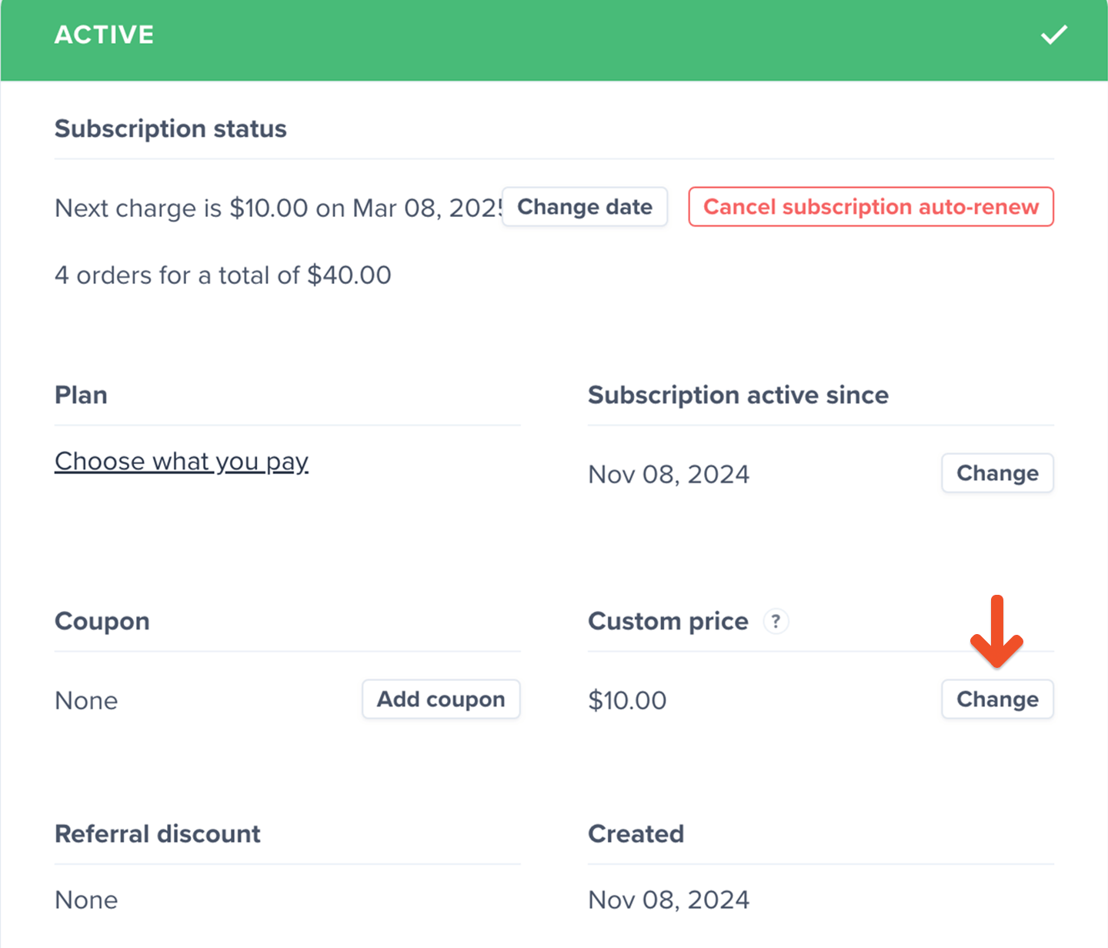Change the Subscription active since date

point(997,473)
